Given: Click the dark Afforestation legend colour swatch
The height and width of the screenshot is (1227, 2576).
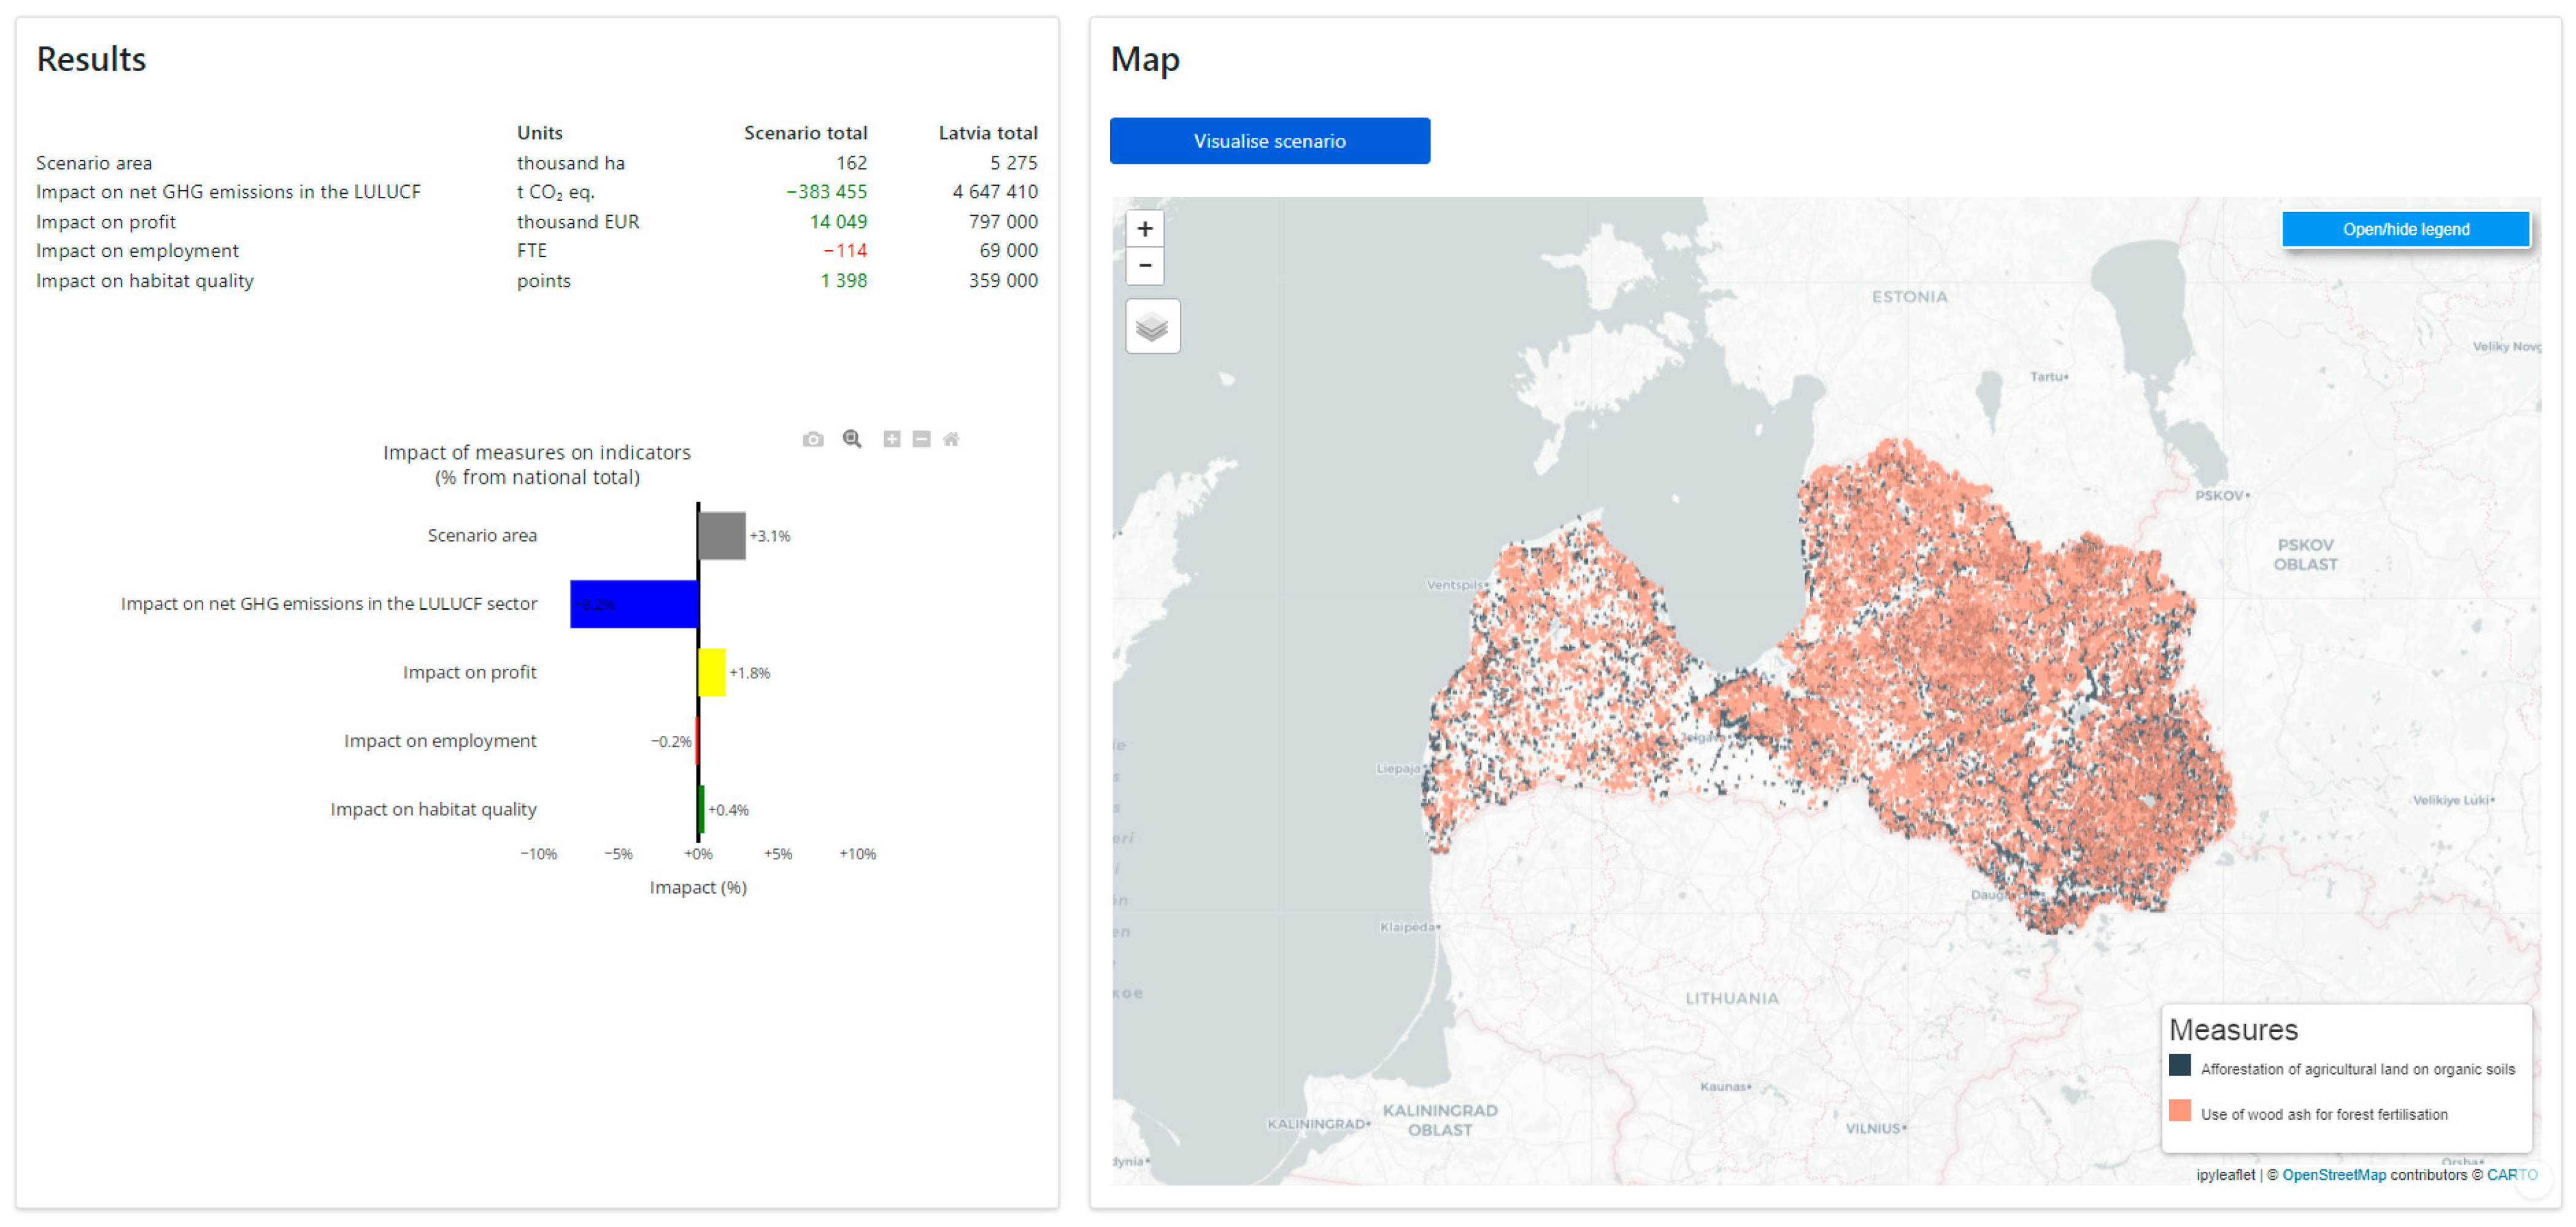Looking at the screenshot, I should (x=2180, y=1066).
